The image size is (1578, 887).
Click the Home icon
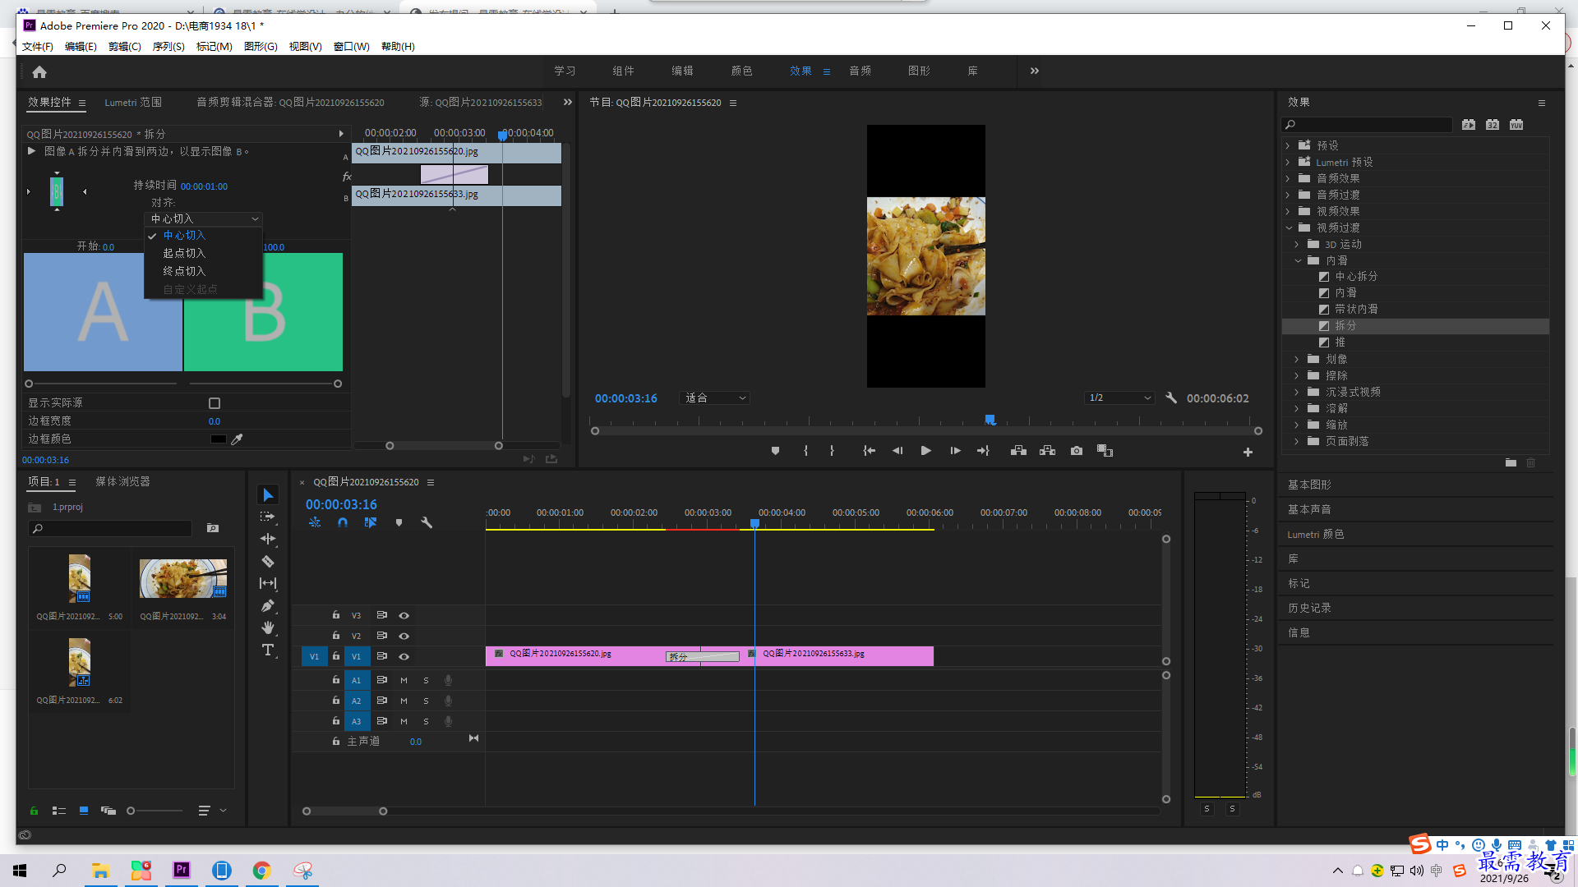pyautogui.click(x=39, y=71)
